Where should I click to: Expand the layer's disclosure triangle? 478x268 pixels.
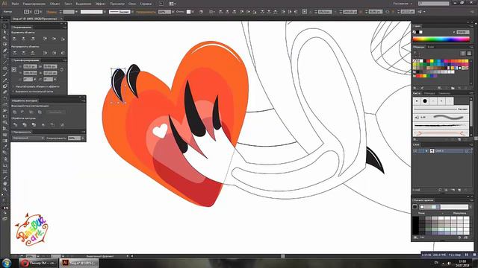click(426, 150)
